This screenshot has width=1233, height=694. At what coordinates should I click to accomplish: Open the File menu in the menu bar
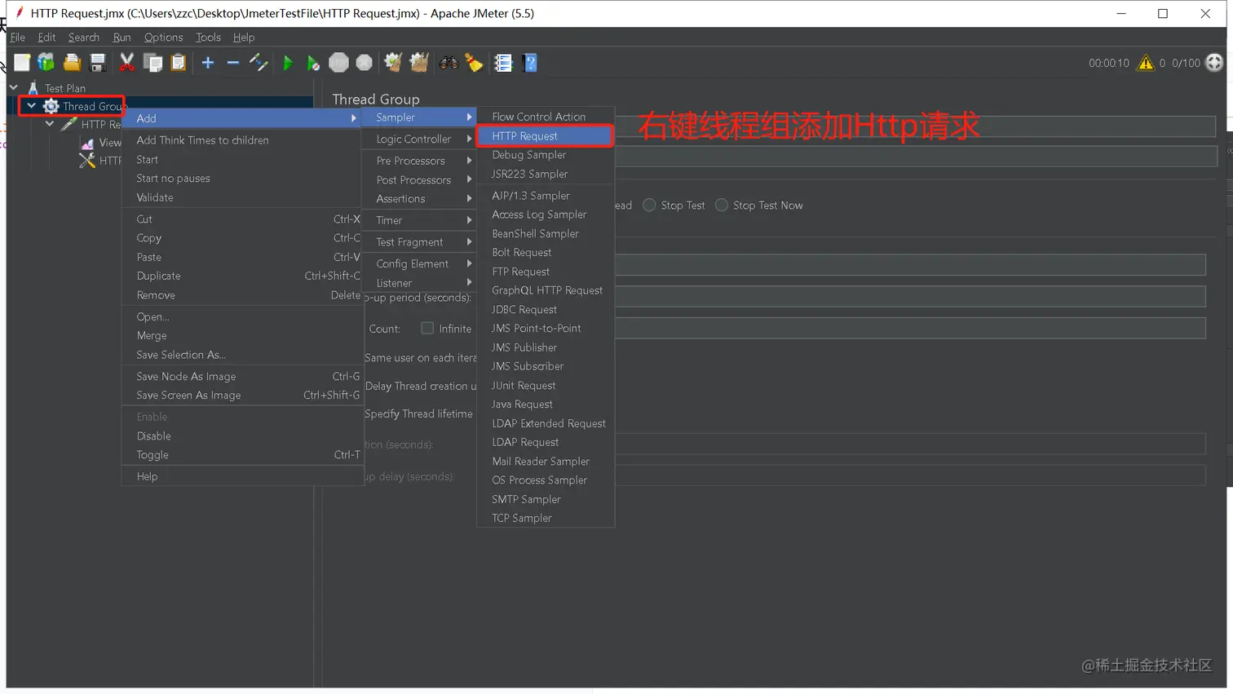tap(18, 38)
